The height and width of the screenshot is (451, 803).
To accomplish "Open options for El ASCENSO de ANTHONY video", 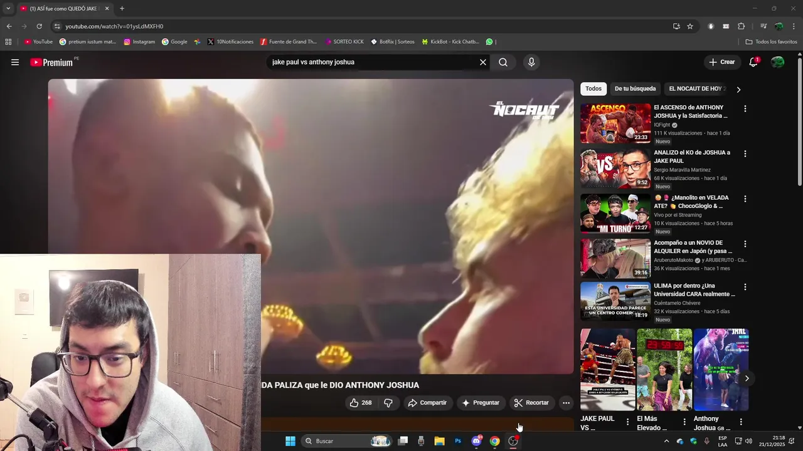I will click(745, 109).
